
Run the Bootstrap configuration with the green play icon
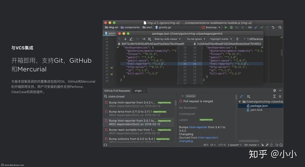click(226, 27)
